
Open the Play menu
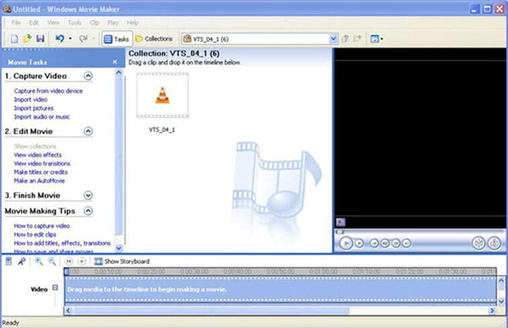click(x=113, y=23)
